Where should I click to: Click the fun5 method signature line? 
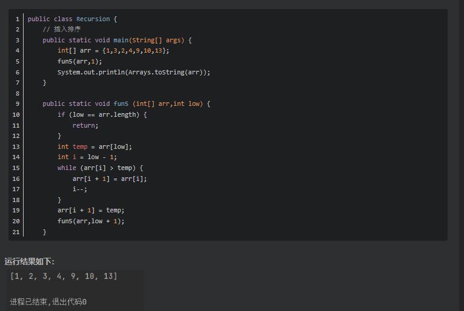pos(127,103)
